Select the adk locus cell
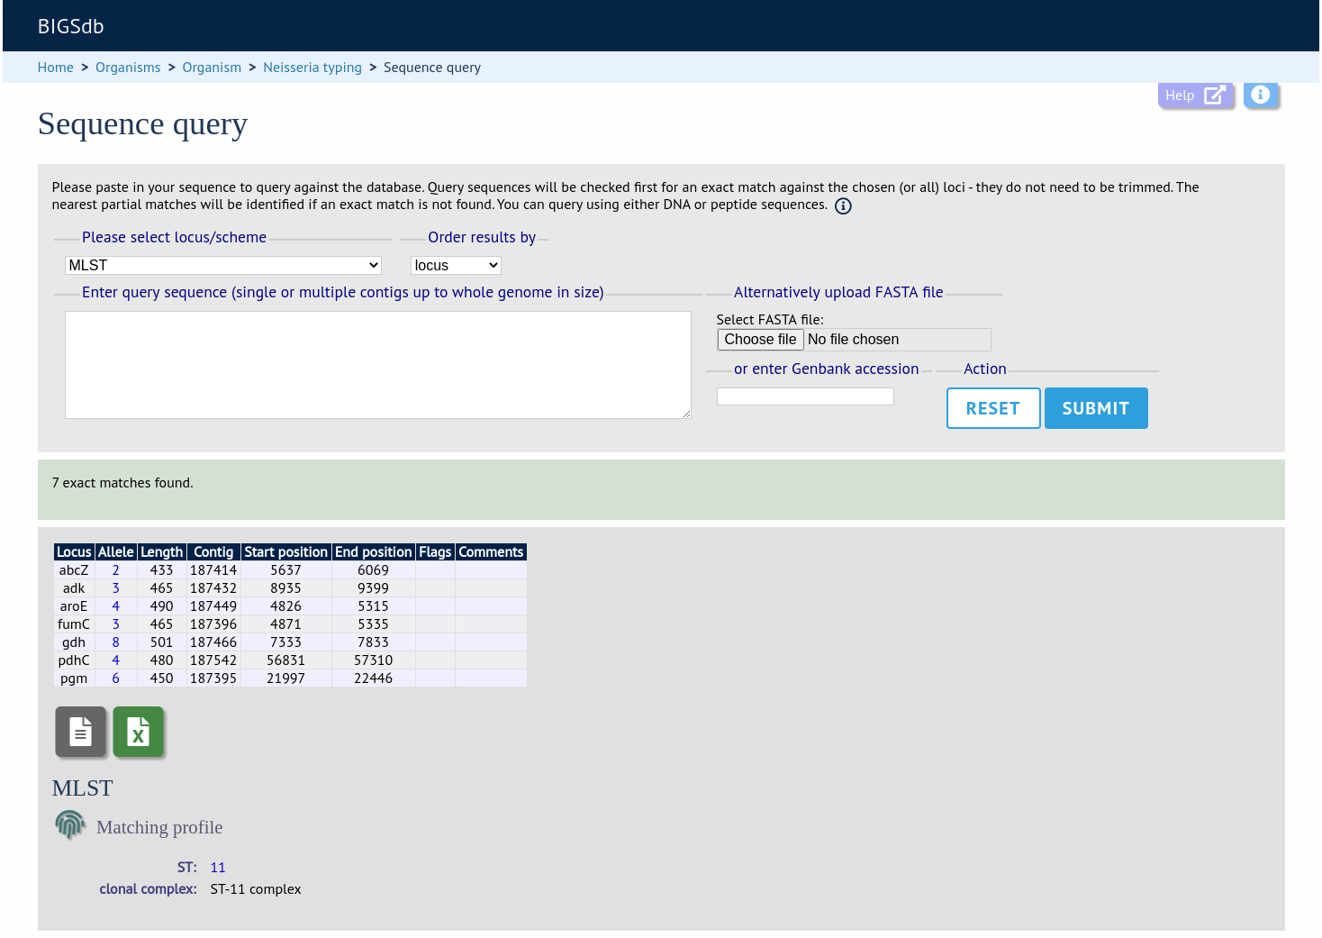The height and width of the screenshot is (938, 1322). tap(74, 588)
